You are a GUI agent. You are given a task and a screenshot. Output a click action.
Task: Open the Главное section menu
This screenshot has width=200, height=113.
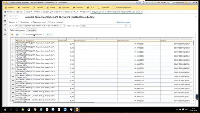10,8
